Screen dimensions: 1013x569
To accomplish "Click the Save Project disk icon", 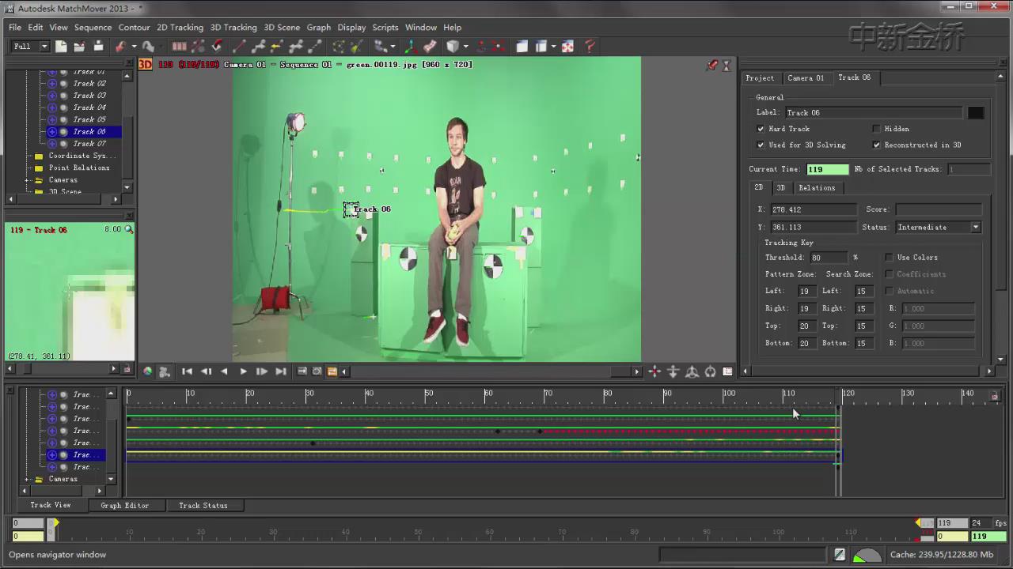I will pos(98,47).
